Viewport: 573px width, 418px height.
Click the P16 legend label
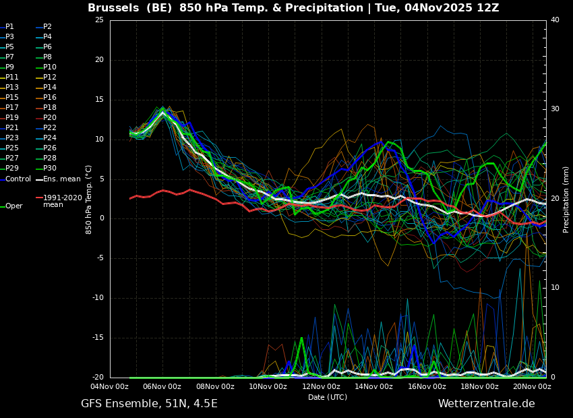coord(50,98)
